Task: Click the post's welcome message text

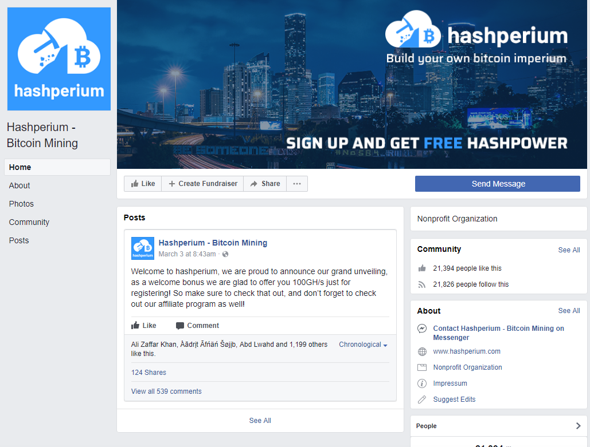Action: click(259, 288)
